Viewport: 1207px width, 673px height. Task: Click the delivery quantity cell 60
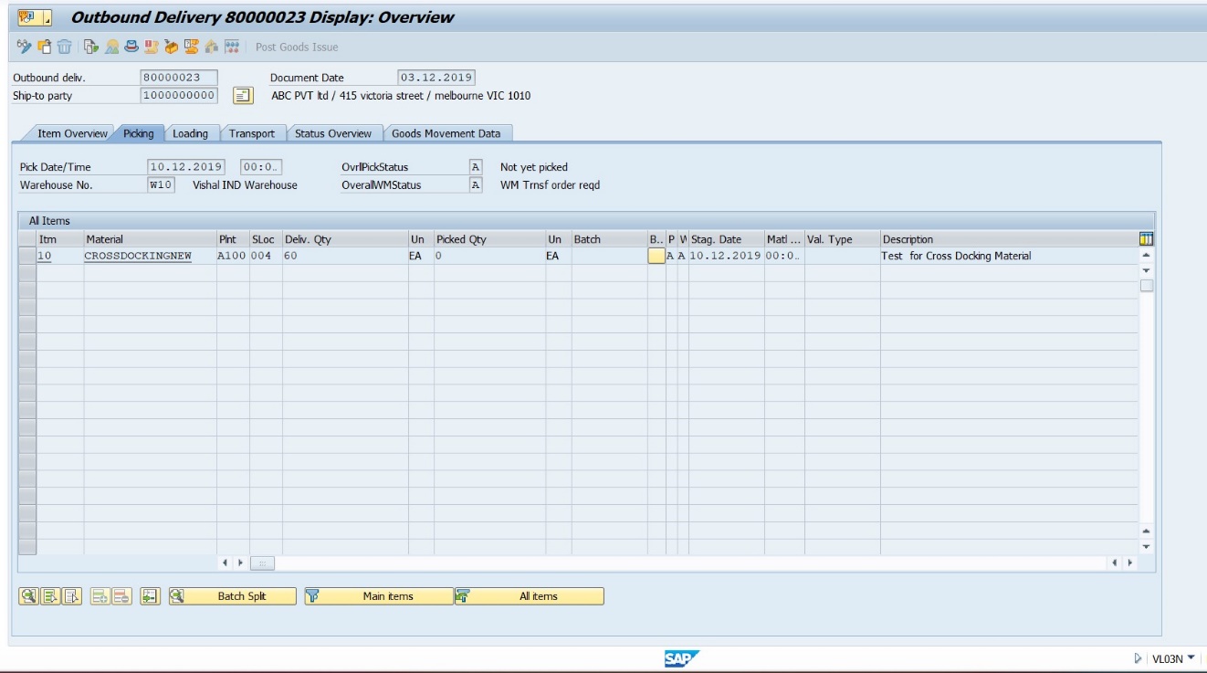(345, 256)
